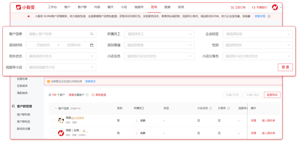The image size is (298, 142).
Task: Click the 数据导出 export button
Action: click(272, 95)
